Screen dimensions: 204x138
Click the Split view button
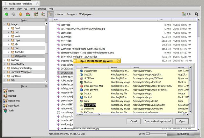[187, 14]
